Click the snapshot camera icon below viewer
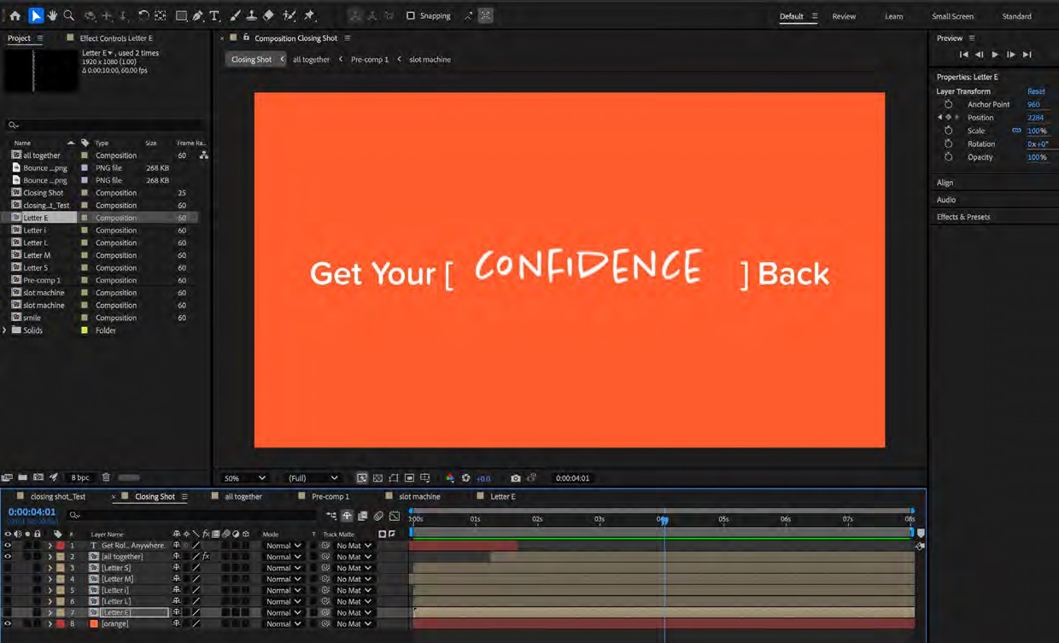Viewport: 1059px width, 643px height. 515,478
